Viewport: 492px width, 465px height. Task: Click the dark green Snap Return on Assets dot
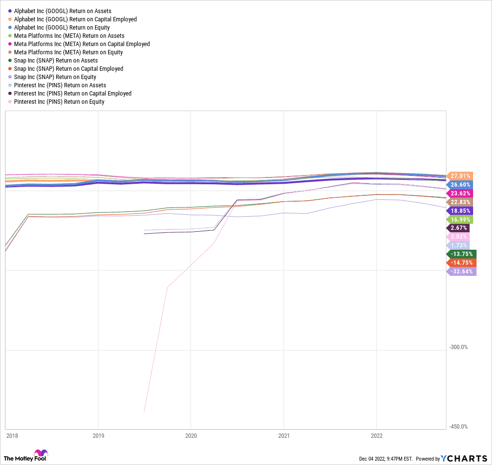[10, 61]
